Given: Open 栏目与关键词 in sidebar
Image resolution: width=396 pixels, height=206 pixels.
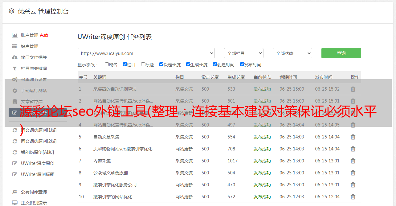Looking at the screenshot, I should tap(34, 68).
